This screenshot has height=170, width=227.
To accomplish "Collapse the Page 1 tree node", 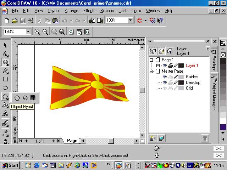I will click(x=151, y=60).
